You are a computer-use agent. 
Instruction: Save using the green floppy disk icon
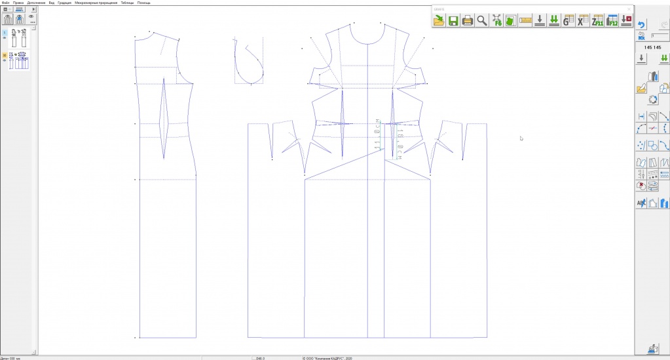[x=453, y=20]
